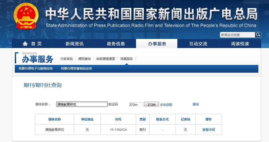Open the 新闻资讯 navigation tab
269x142 pixels.
[x=75, y=44]
